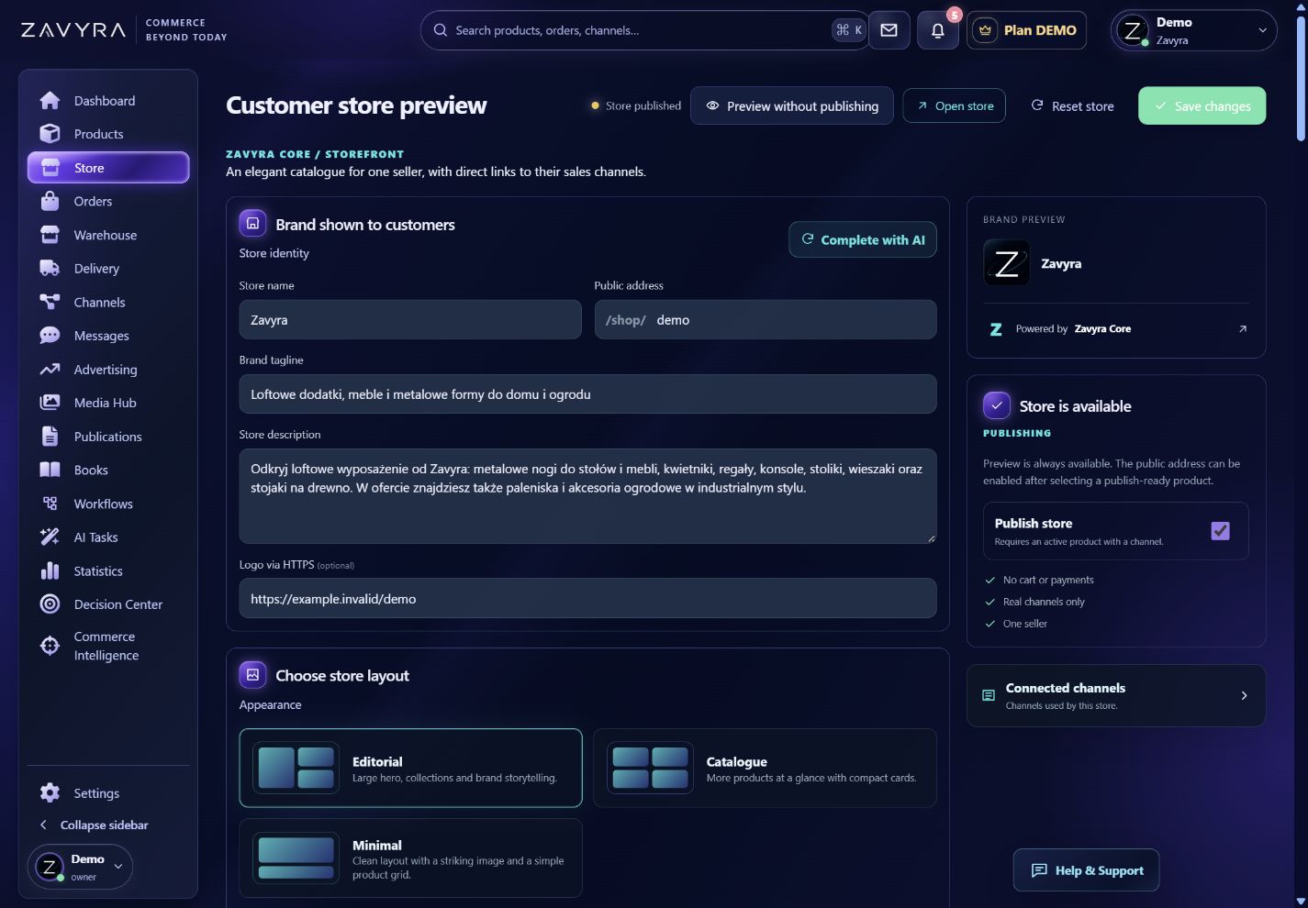
Task: Click the Orders bag icon
Action: [x=50, y=201]
